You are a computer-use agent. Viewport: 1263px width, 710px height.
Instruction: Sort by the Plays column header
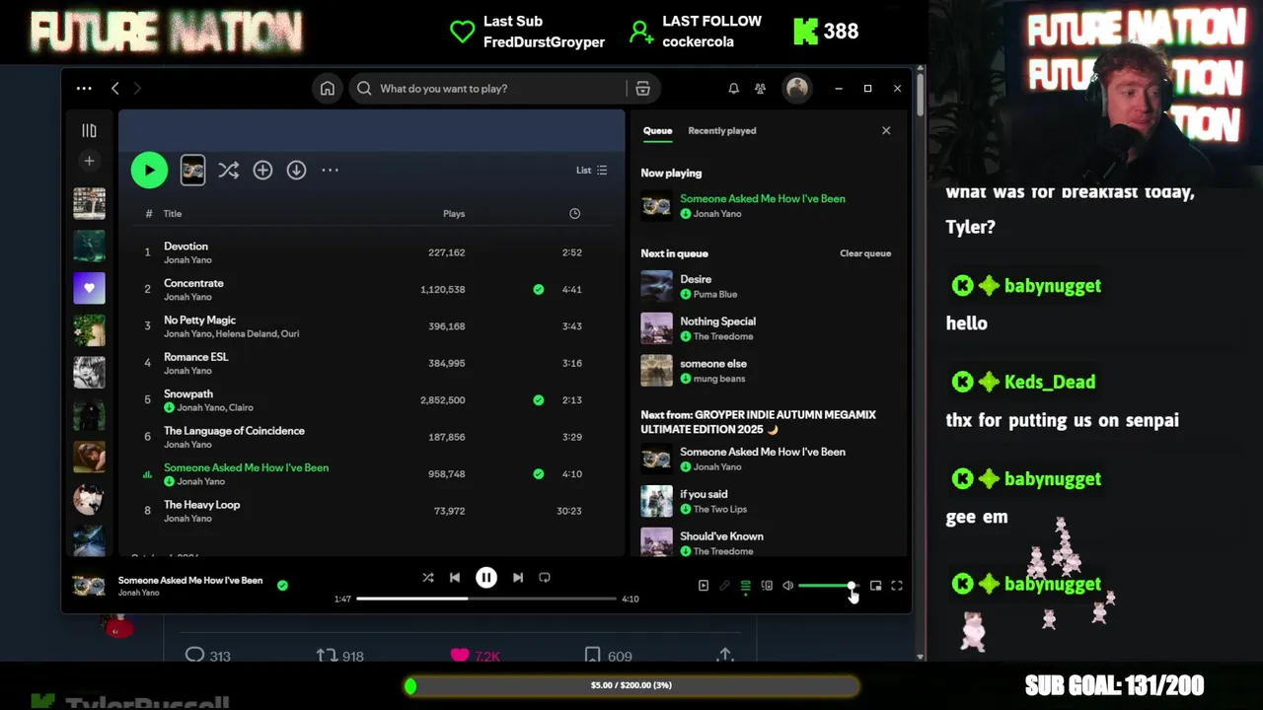tap(454, 213)
